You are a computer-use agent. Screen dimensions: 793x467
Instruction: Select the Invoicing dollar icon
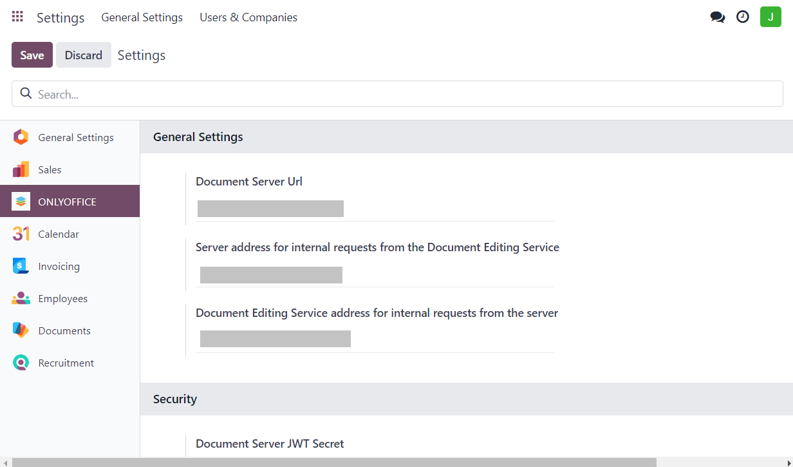(21, 266)
